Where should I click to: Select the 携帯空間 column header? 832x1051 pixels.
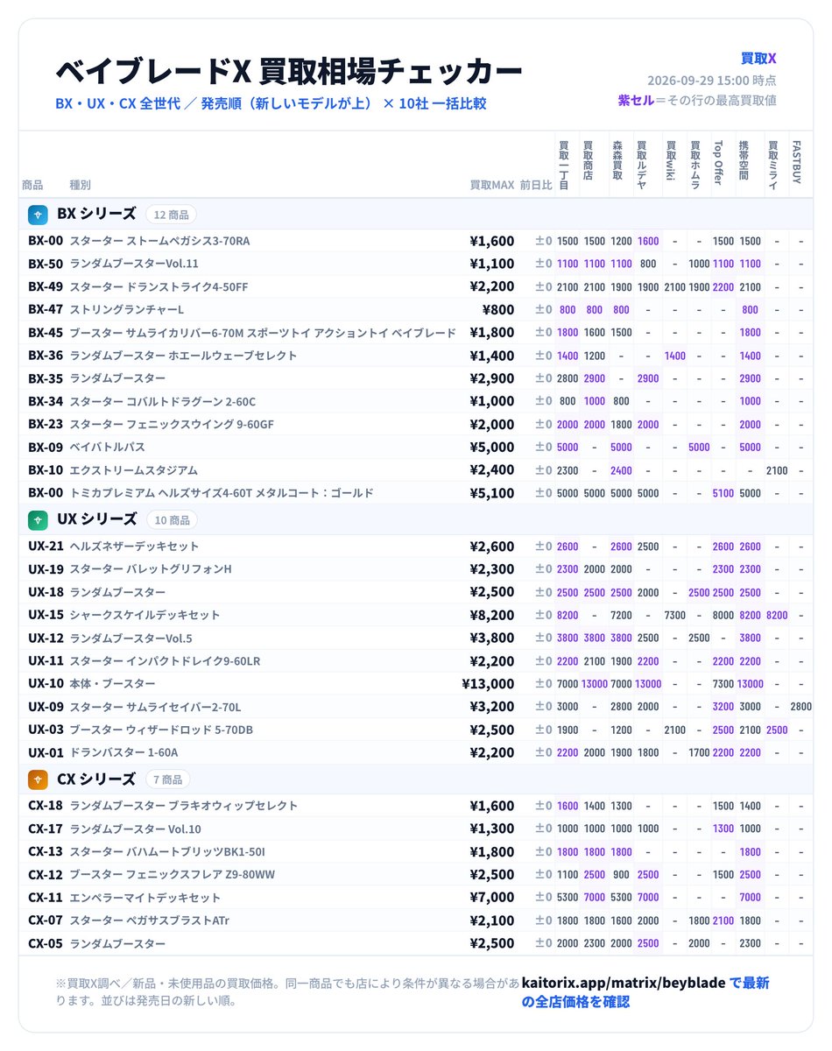[x=744, y=160]
